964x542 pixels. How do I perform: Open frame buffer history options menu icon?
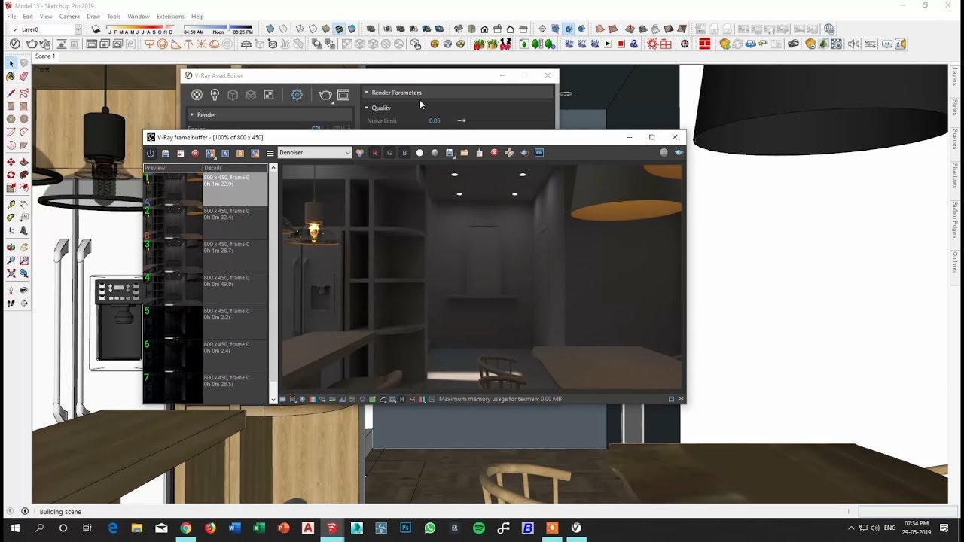coord(270,153)
